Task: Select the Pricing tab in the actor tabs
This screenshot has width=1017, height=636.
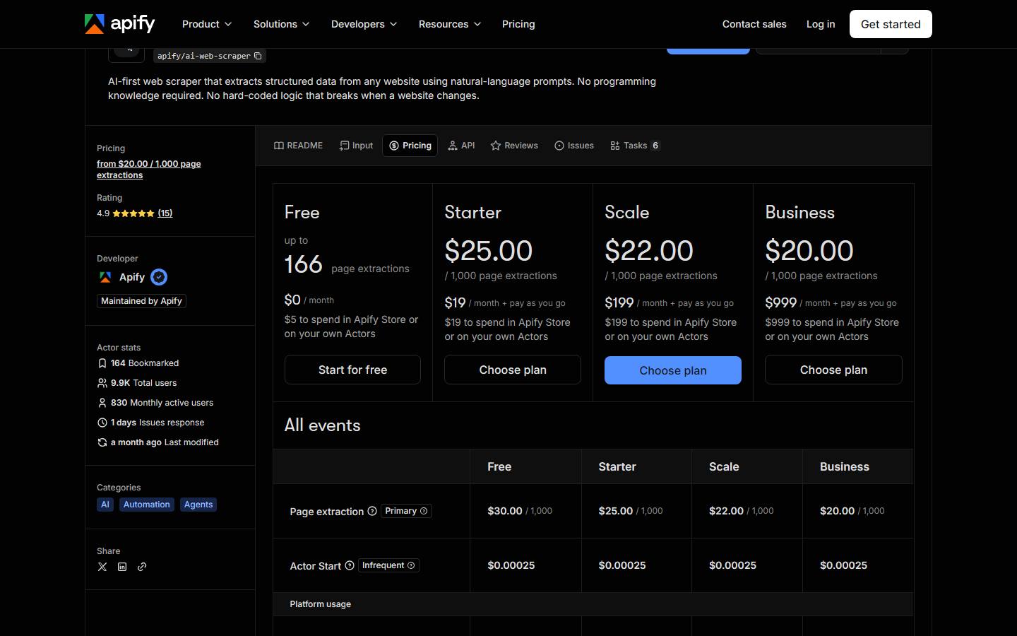Action: (410, 146)
